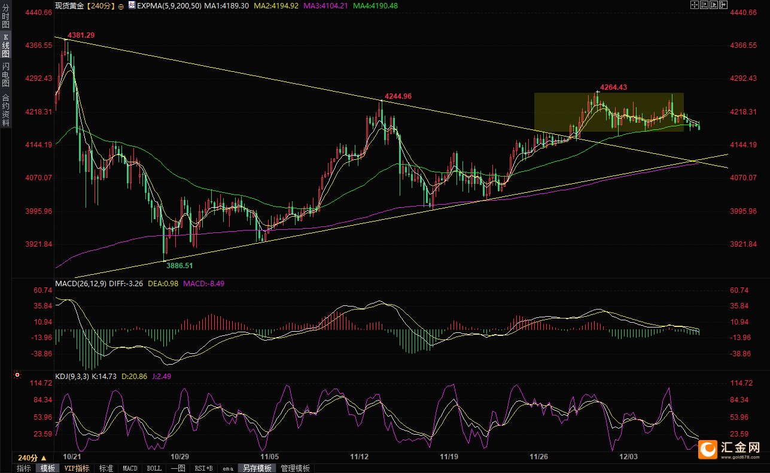Click the 4381.29 high price label
Screen dimensions: 770x473
(x=81, y=35)
